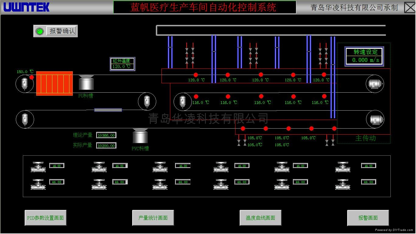Click the top-row sixth valve icon from left
416x234 pixels.
[343, 167]
